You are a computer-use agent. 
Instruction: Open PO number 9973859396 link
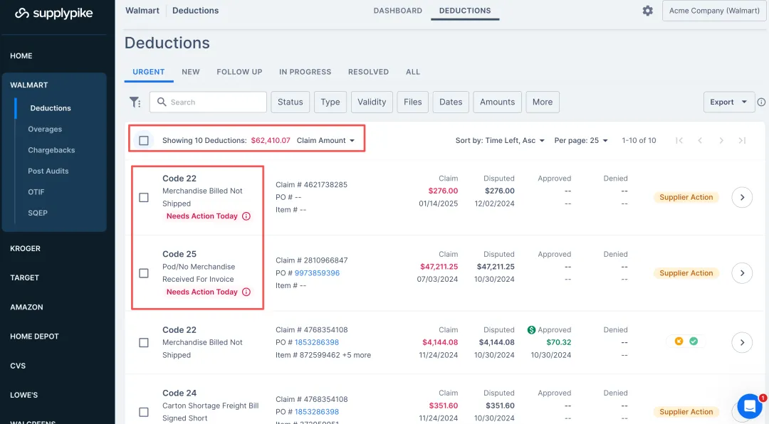pyautogui.click(x=317, y=273)
